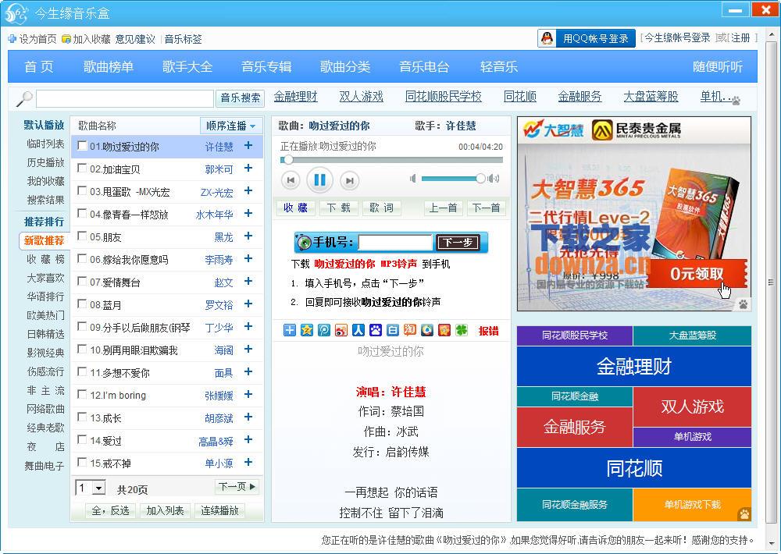The height and width of the screenshot is (554, 781).
Task: Click the QQ penguin login icon
Action: [x=547, y=38]
